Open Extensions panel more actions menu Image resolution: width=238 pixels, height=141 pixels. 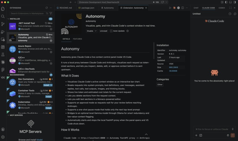(51, 8)
